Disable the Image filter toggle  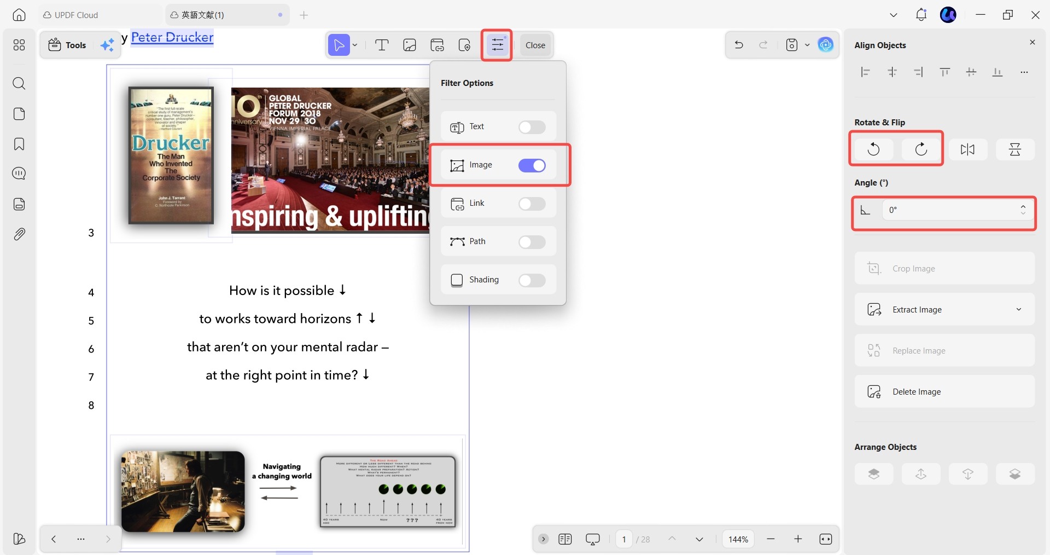[x=532, y=165]
